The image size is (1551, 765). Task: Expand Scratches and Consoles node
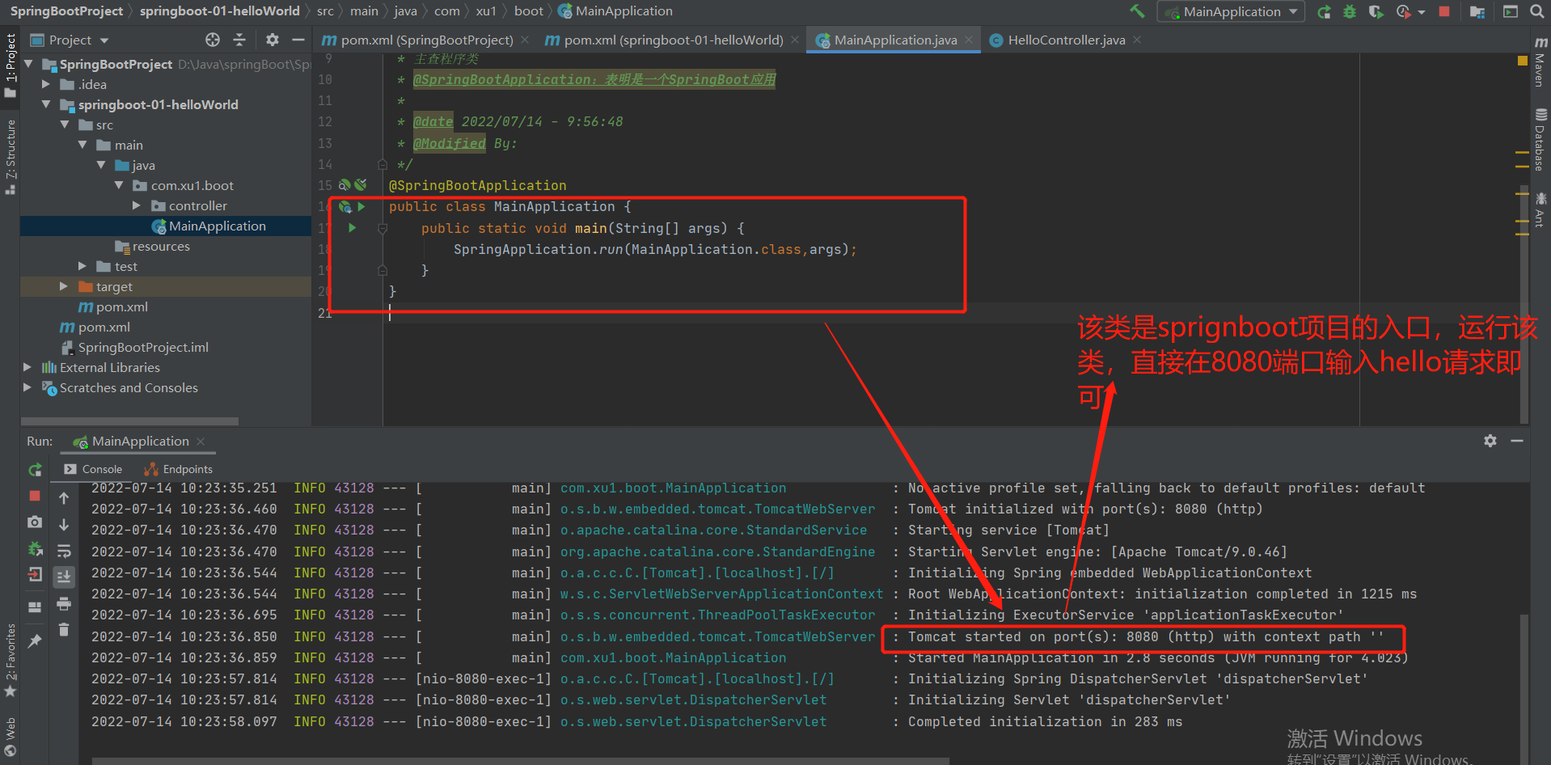click(x=27, y=387)
